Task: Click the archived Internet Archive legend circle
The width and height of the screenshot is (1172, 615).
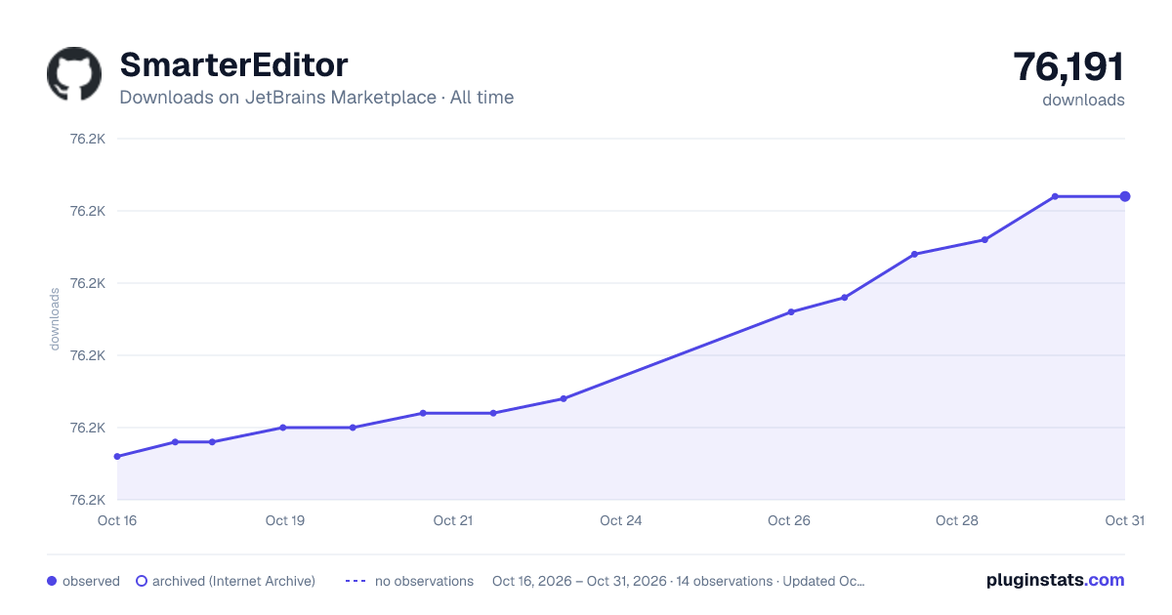Action: [x=142, y=581]
